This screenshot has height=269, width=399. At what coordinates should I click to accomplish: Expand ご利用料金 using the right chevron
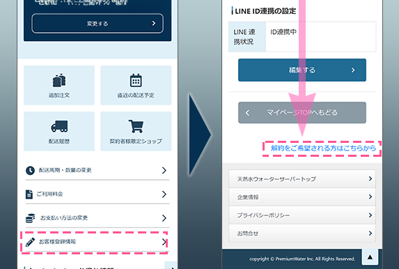pyautogui.click(x=164, y=194)
